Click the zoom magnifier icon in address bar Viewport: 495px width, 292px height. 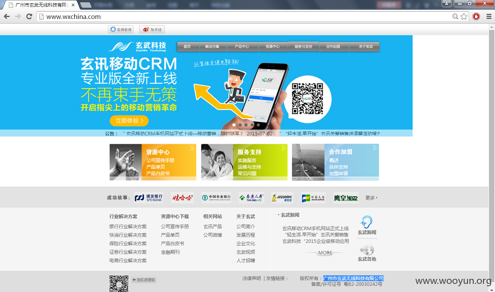[456, 17]
